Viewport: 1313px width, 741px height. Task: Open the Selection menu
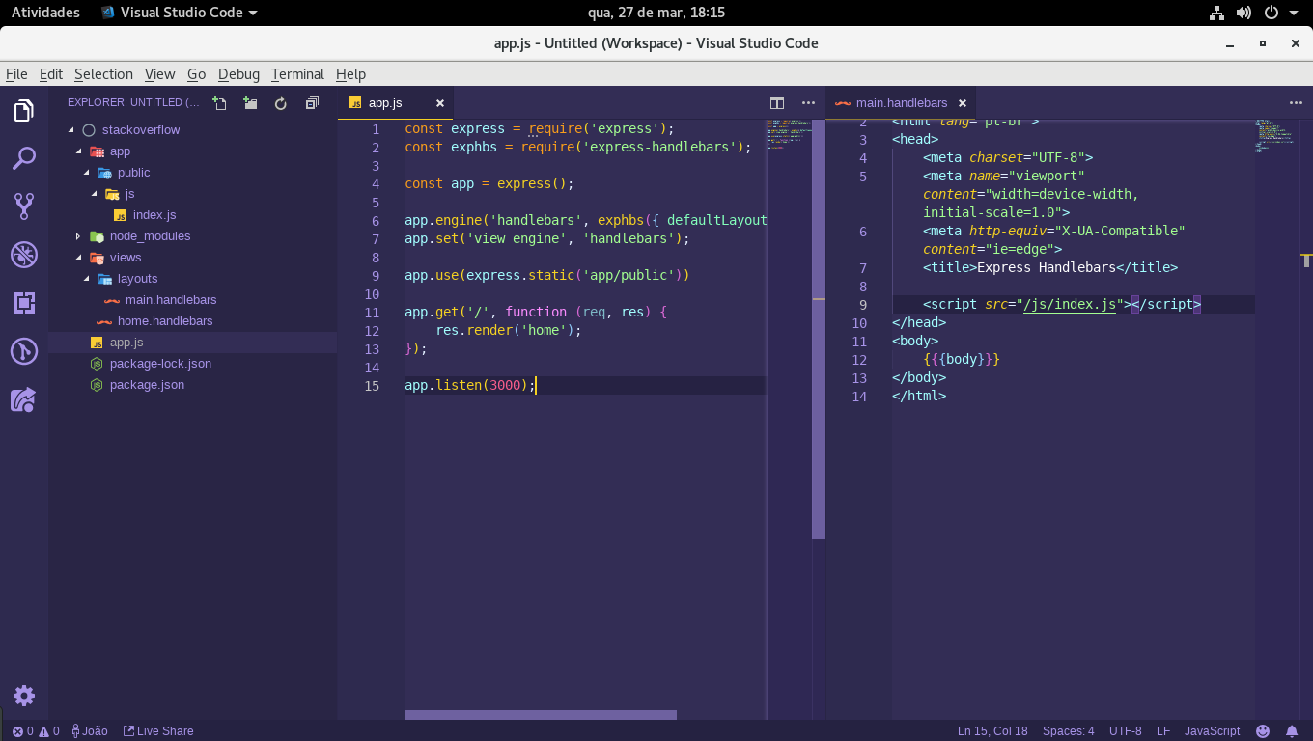point(103,74)
